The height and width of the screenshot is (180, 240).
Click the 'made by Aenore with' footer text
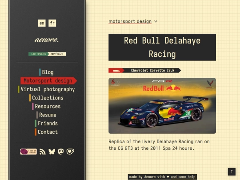(147, 177)
